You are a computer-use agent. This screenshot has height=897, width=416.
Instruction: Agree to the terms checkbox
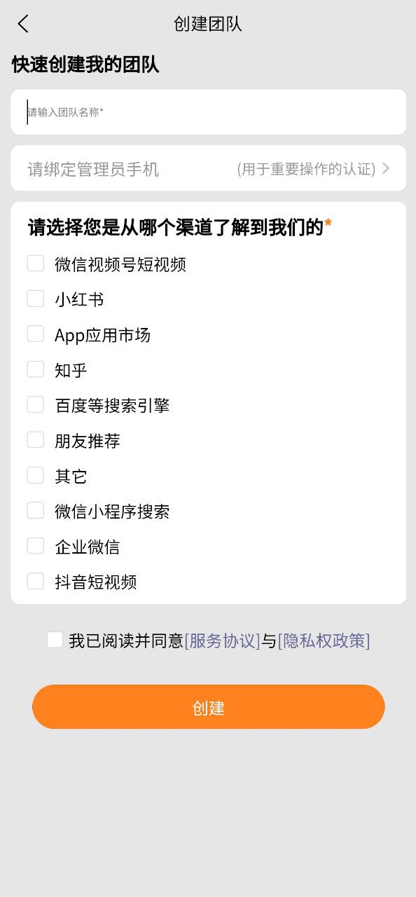click(x=55, y=639)
